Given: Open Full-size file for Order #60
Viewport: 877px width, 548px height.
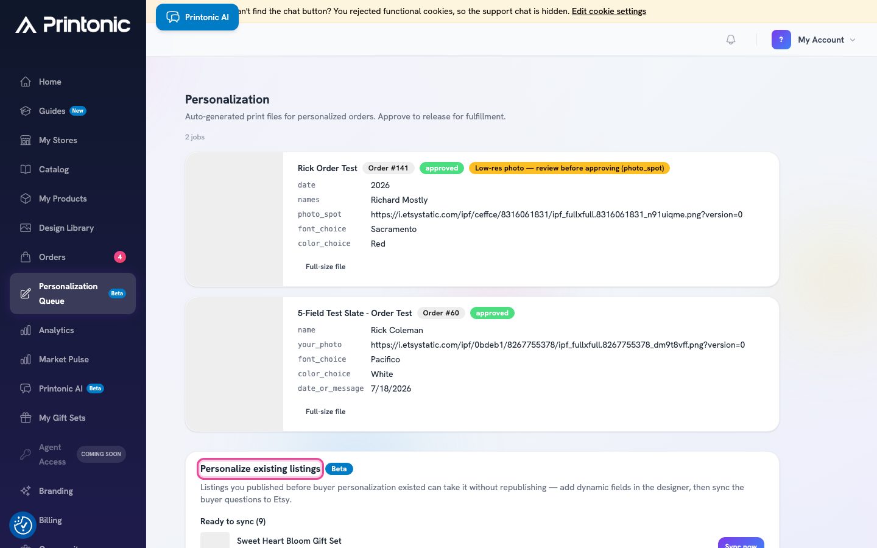Looking at the screenshot, I should coord(325,412).
